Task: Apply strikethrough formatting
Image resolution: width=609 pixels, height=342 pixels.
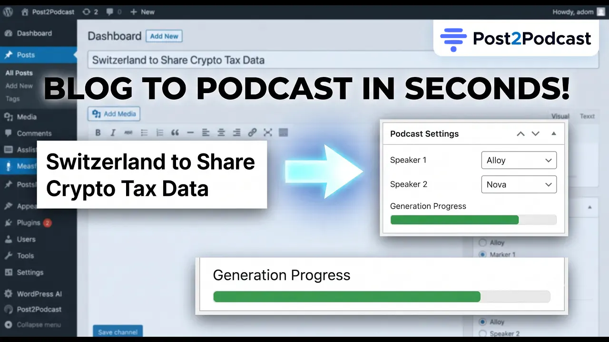Action: [128, 133]
